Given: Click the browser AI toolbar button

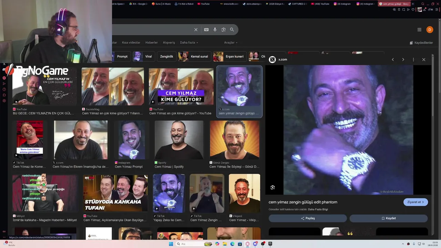Looking at the screenshot, I should tap(431, 10).
